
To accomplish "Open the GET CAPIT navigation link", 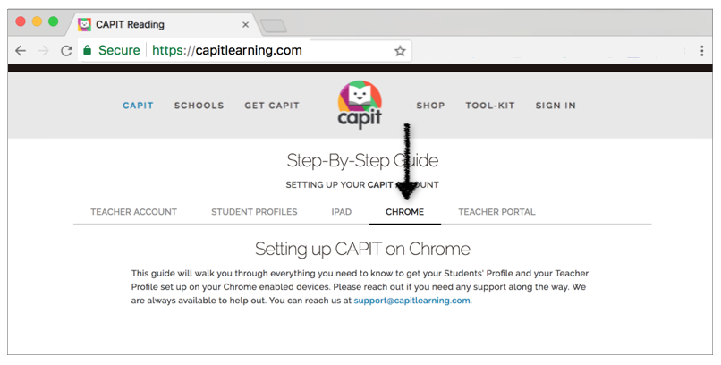I will coord(272,106).
